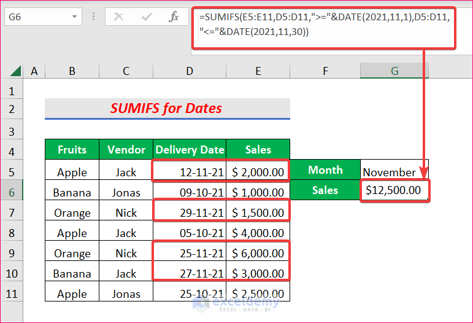The height and width of the screenshot is (323, 473).
Task: Select the $ 6,000.00 sales cell
Action: 258,253
